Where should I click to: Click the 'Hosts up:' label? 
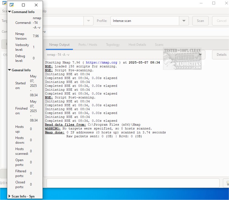click(x=19, y=129)
